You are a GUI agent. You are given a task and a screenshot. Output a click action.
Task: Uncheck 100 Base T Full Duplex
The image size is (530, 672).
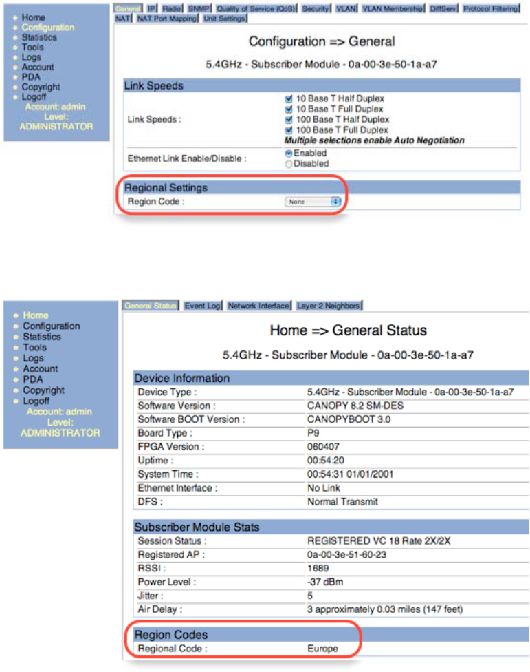pyautogui.click(x=289, y=130)
